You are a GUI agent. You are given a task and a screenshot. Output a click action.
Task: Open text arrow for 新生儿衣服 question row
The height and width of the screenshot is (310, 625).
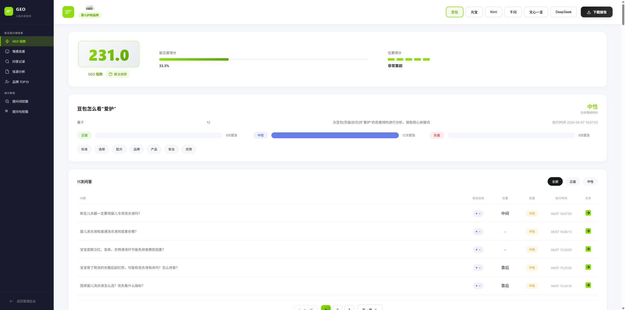(588, 213)
